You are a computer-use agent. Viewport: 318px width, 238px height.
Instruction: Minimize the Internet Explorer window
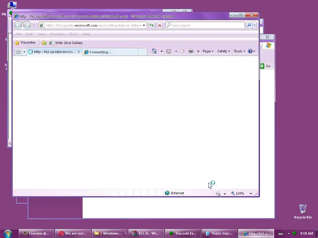[233, 15]
